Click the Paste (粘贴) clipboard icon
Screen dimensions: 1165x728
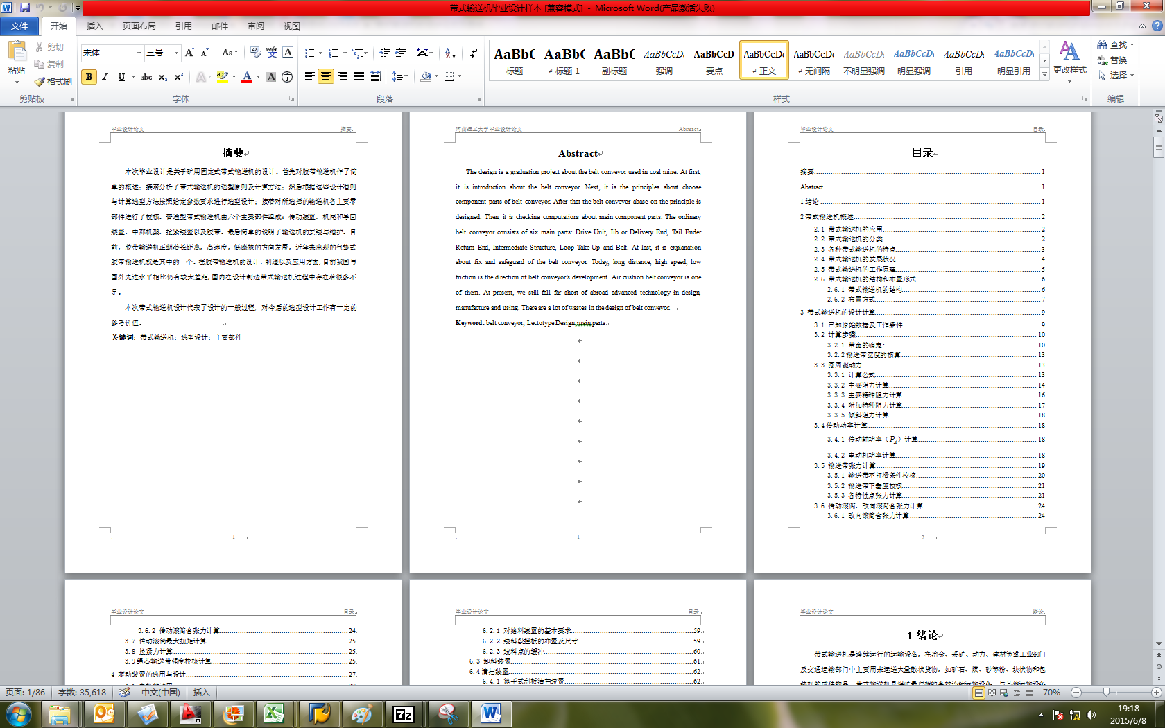tap(17, 51)
